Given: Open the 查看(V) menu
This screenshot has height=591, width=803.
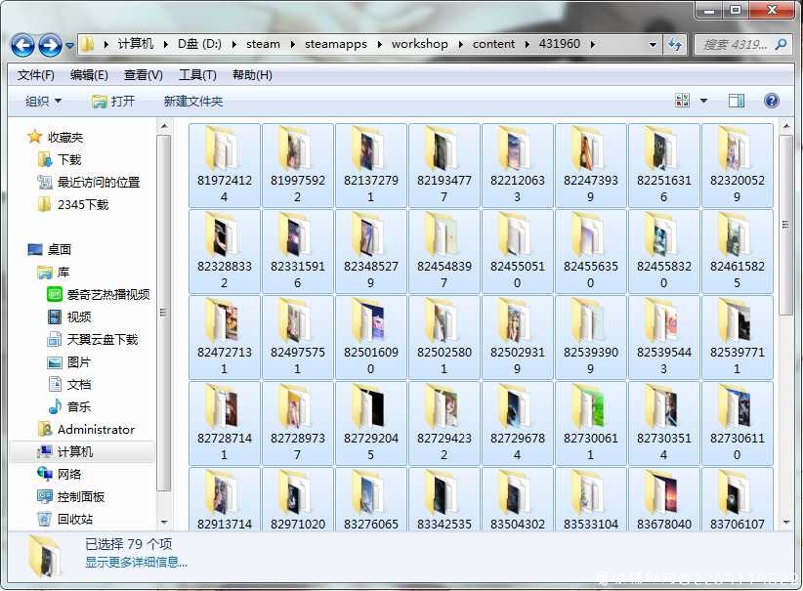Looking at the screenshot, I should point(144,75).
